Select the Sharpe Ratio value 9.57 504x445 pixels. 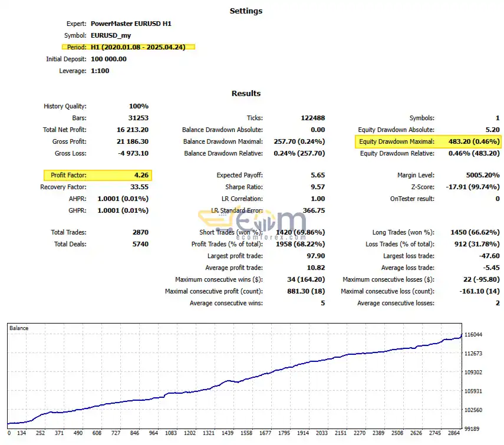pos(318,187)
